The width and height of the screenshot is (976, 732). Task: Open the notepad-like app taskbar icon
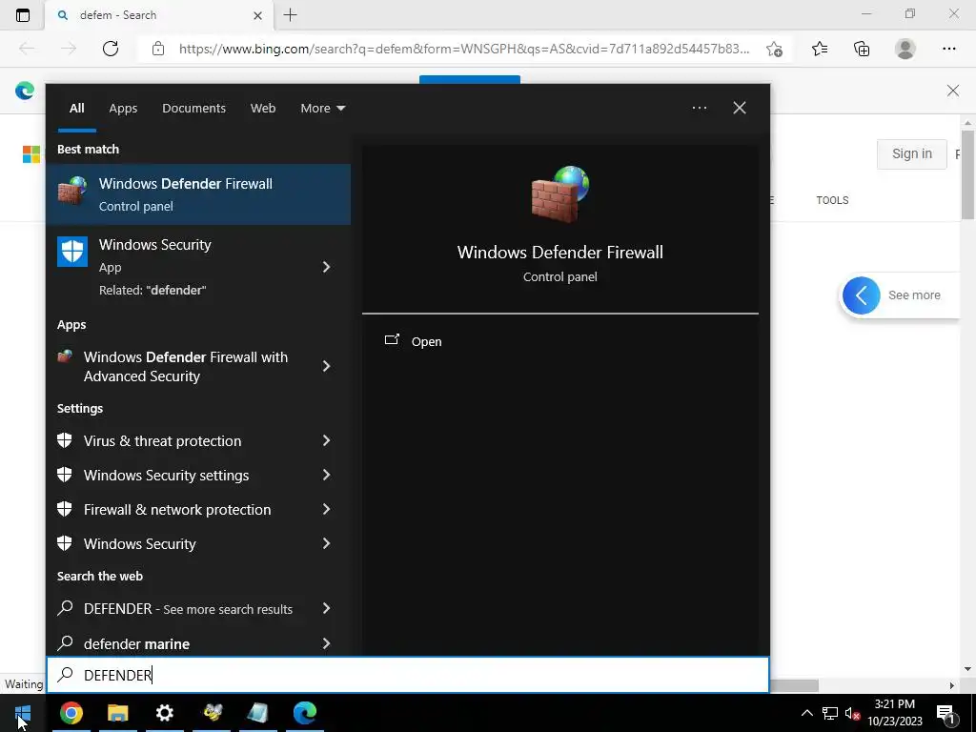[x=257, y=713]
